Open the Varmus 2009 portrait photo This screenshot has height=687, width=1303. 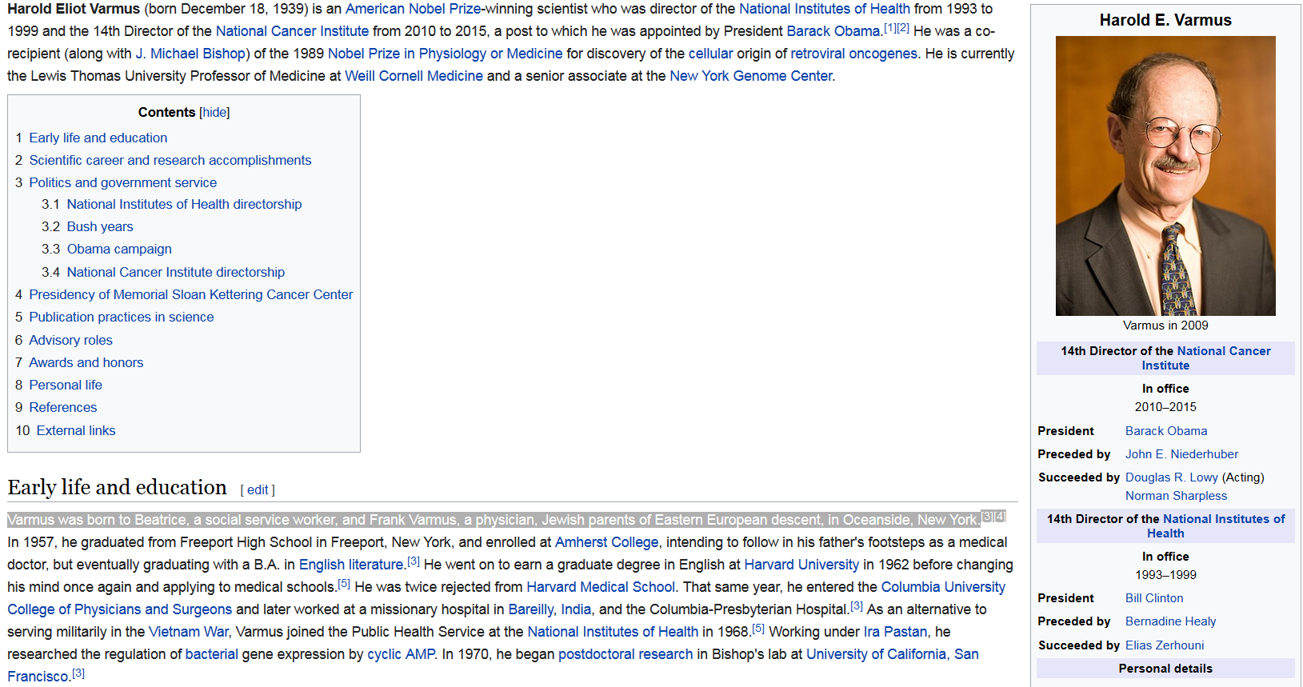click(x=1165, y=176)
